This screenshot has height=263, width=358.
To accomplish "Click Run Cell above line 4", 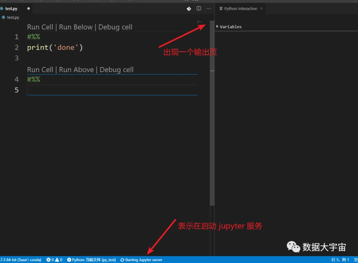I will click(x=40, y=70).
